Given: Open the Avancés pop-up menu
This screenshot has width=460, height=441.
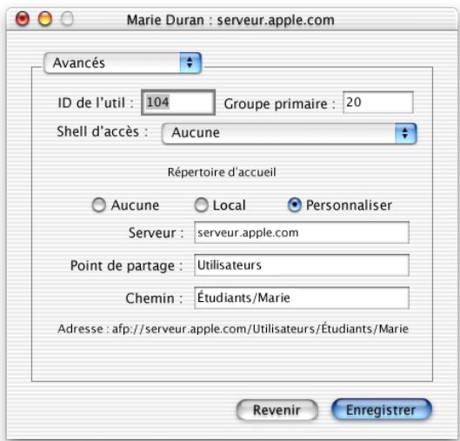Looking at the screenshot, I should tap(123, 63).
